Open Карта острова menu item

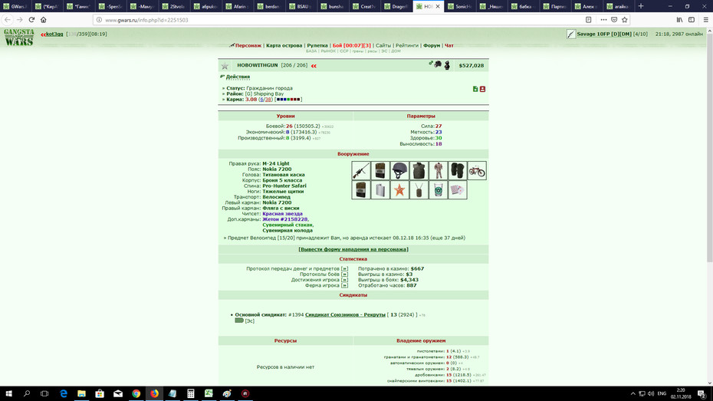pyautogui.click(x=284, y=45)
